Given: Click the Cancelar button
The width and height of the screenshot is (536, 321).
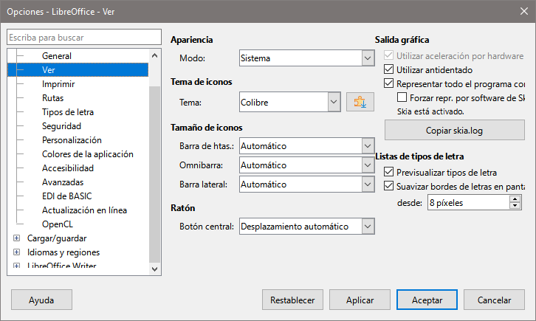Looking at the screenshot, I should [x=494, y=300].
